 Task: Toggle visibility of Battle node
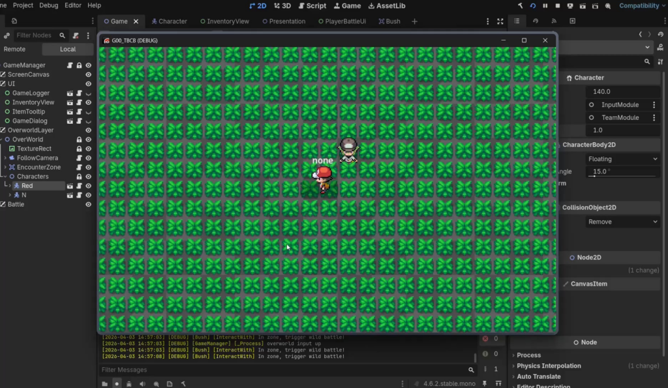(x=88, y=205)
